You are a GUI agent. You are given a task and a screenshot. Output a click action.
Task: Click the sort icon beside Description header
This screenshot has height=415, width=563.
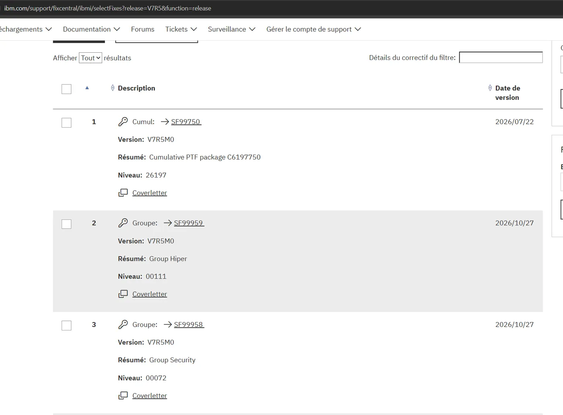[113, 88]
